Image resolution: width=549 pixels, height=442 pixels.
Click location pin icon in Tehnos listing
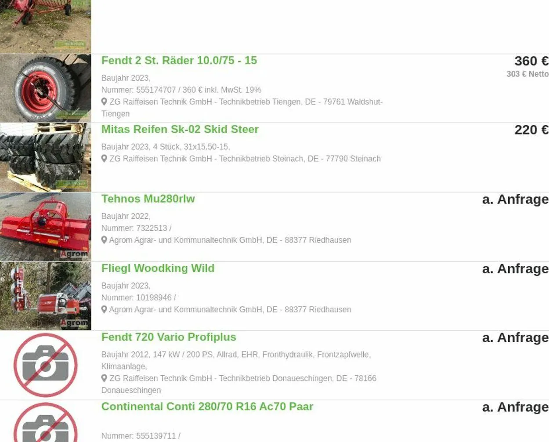[104, 240]
